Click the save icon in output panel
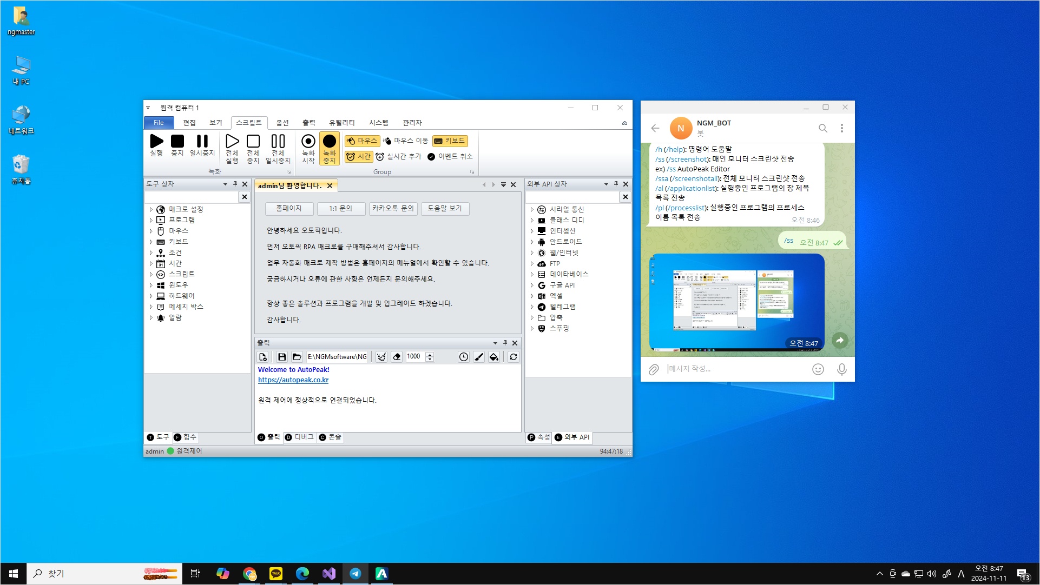The height and width of the screenshot is (585, 1040). coord(281,357)
